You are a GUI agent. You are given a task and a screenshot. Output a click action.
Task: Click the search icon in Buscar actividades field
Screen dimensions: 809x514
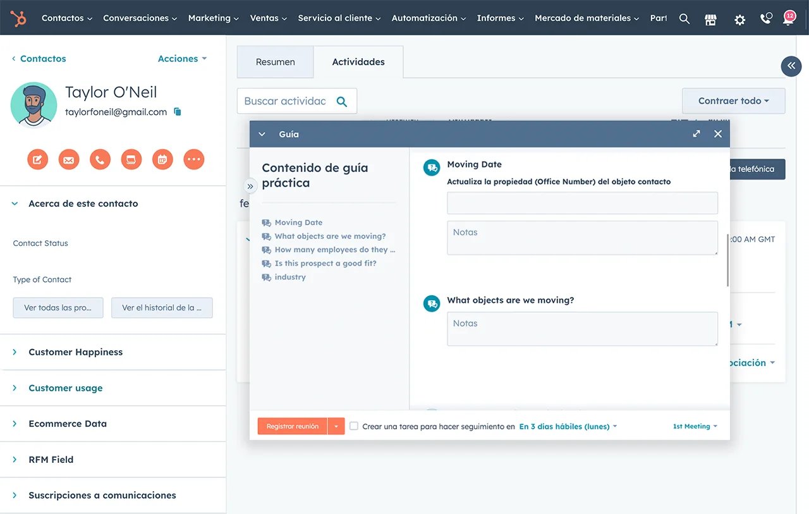342,101
